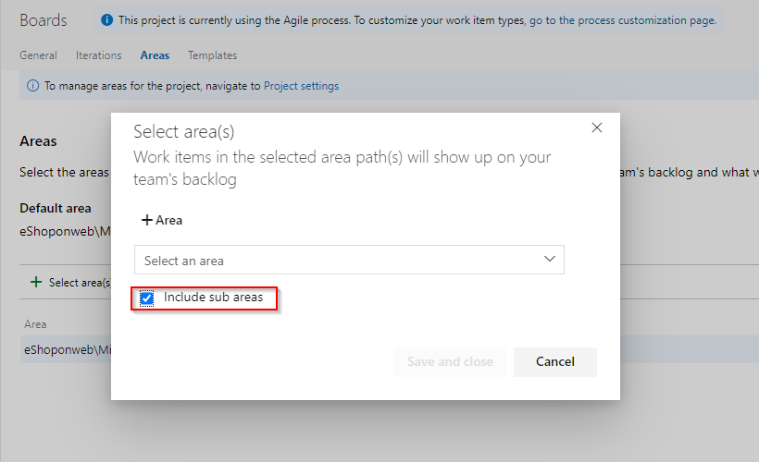Select the eShoponweb area row in table
The width and height of the screenshot is (759, 462).
coord(68,349)
